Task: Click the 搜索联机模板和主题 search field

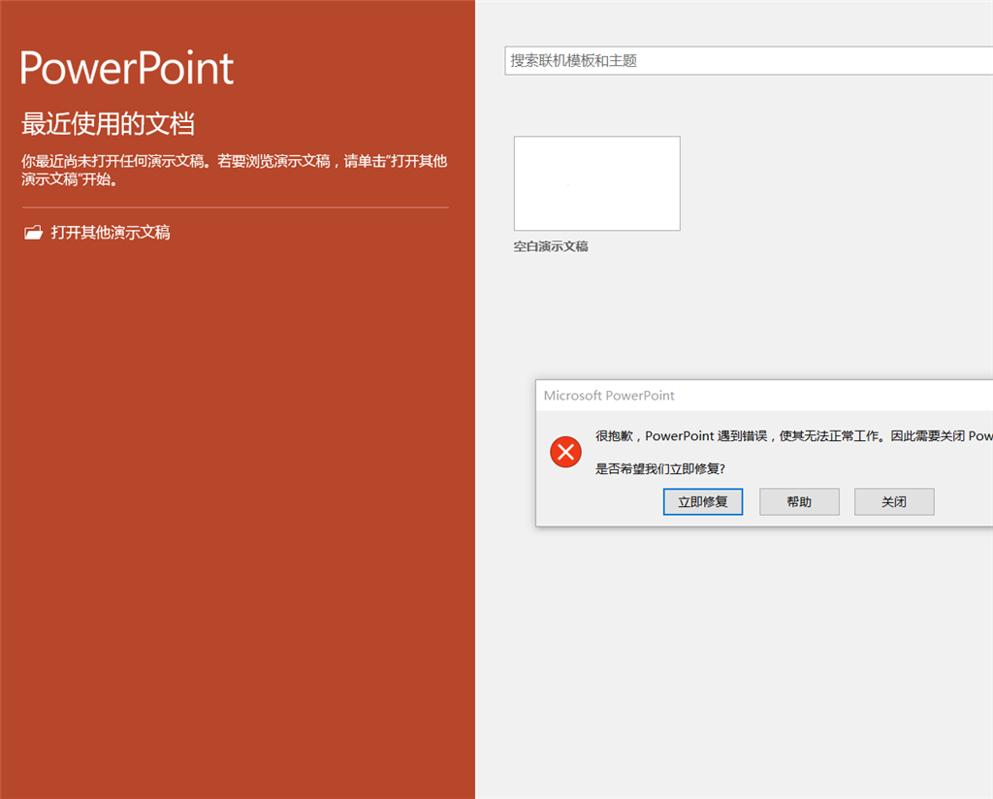Action: tap(749, 61)
